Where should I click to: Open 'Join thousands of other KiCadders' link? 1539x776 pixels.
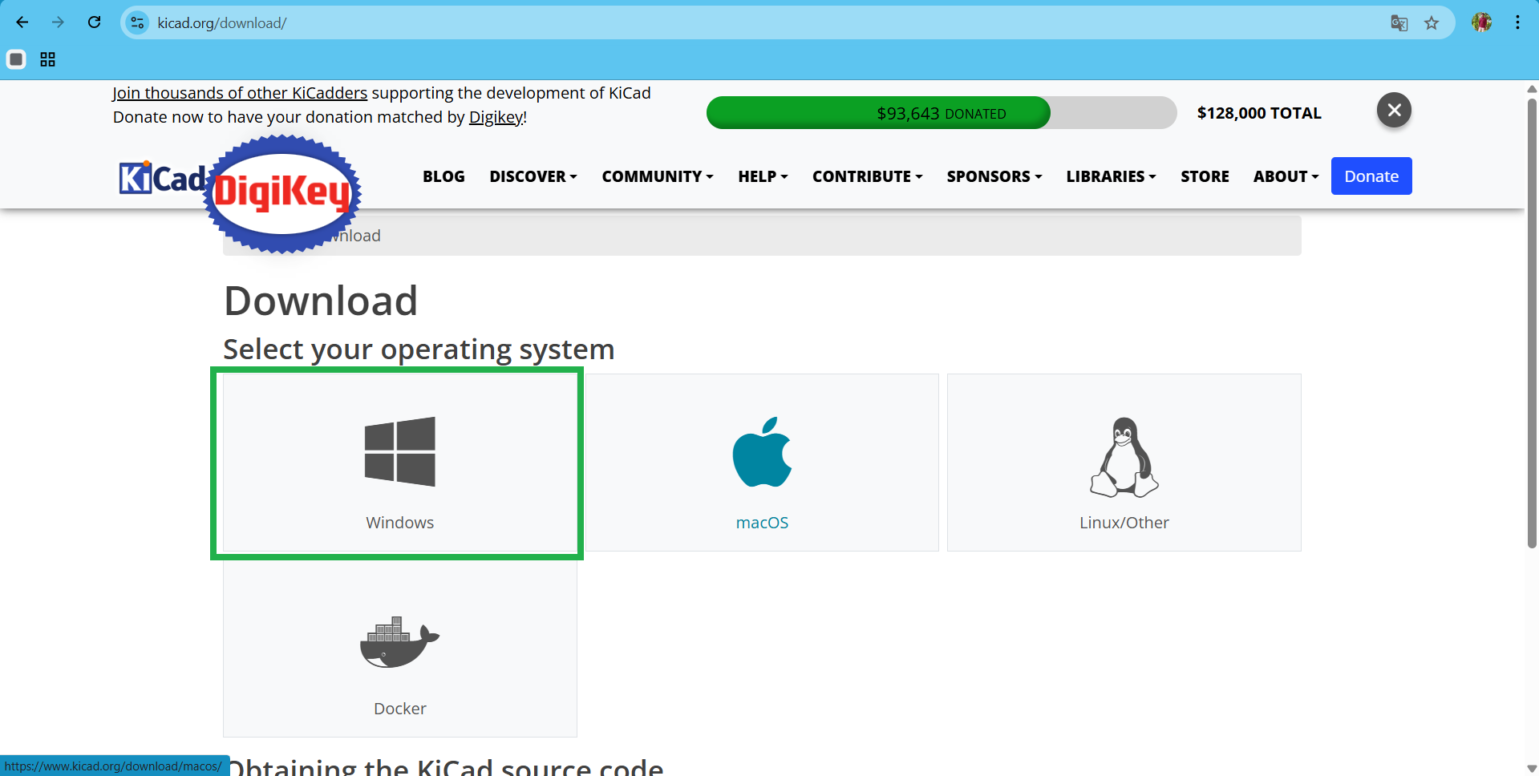click(240, 93)
